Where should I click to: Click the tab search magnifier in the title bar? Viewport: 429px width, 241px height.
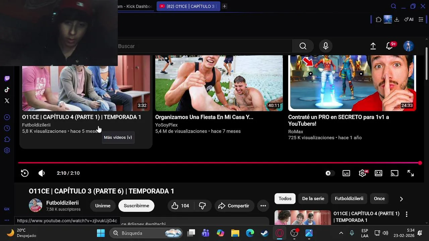pyautogui.click(x=394, y=6)
